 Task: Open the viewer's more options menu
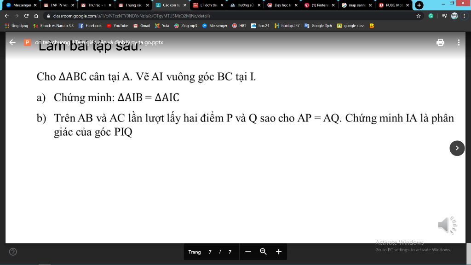pyautogui.click(x=459, y=42)
